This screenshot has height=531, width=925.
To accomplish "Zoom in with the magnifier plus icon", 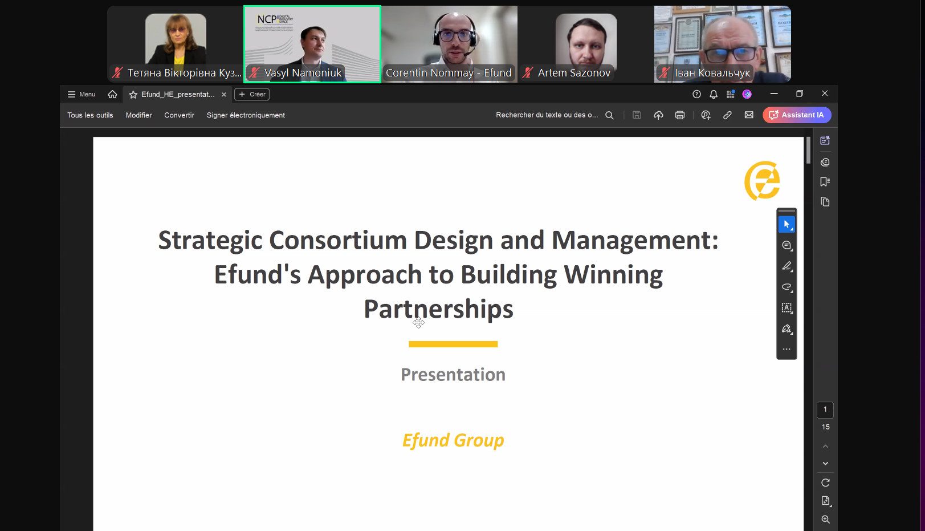I will pyautogui.click(x=825, y=520).
